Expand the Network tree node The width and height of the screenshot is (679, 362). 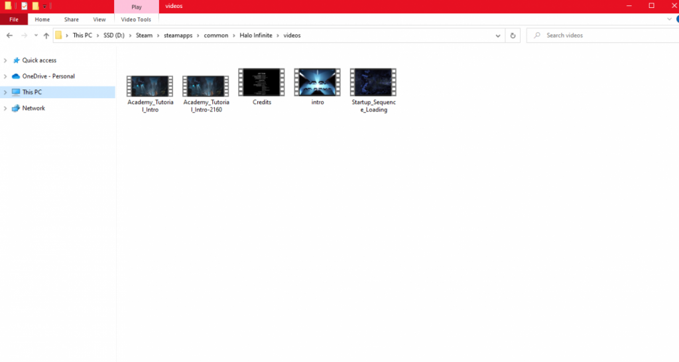click(x=5, y=108)
